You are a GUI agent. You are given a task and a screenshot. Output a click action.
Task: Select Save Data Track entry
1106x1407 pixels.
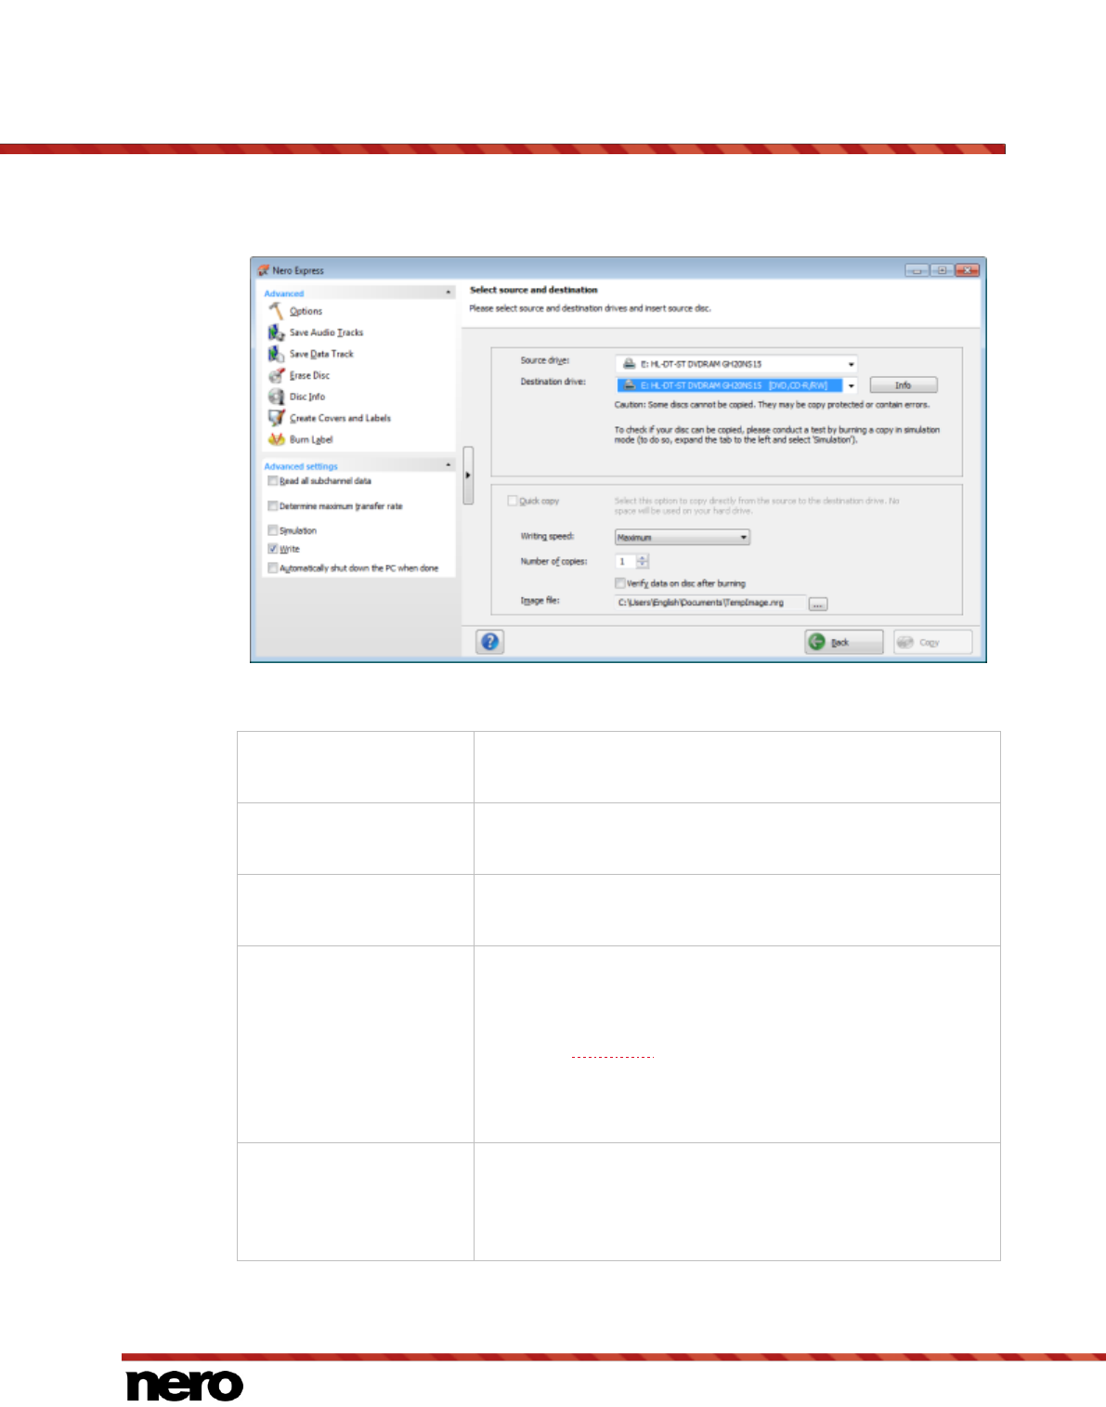pyautogui.click(x=321, y=354)
